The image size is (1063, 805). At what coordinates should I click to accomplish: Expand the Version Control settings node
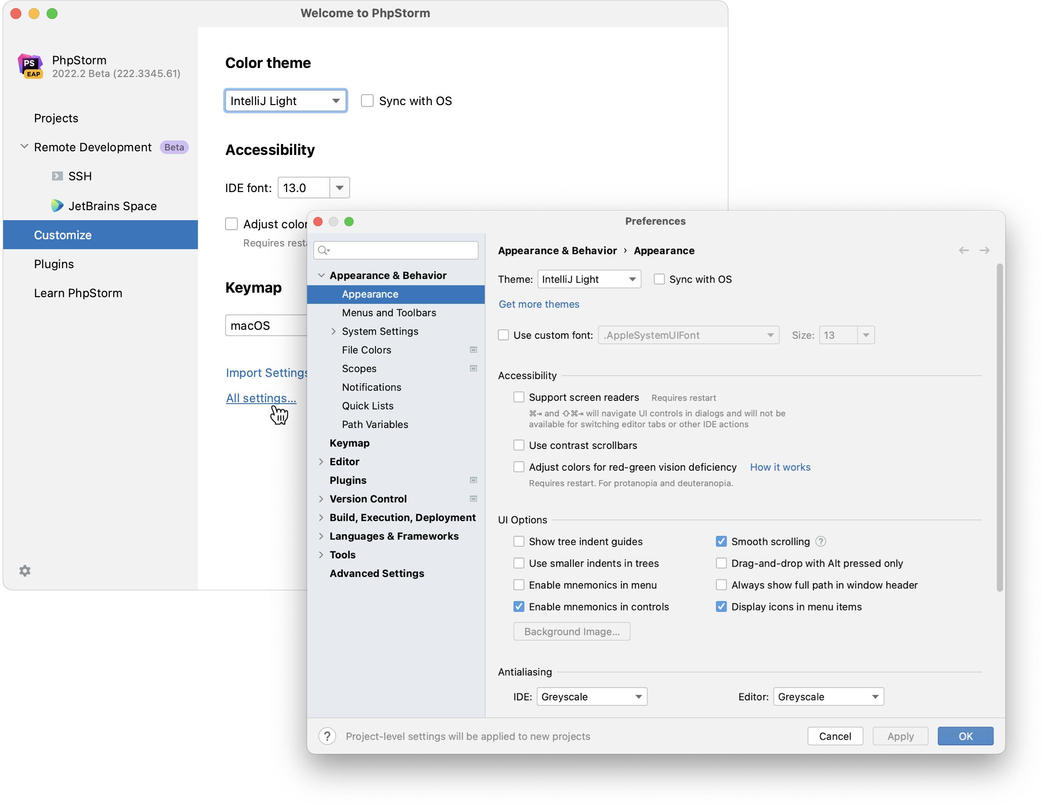[321, 499]
